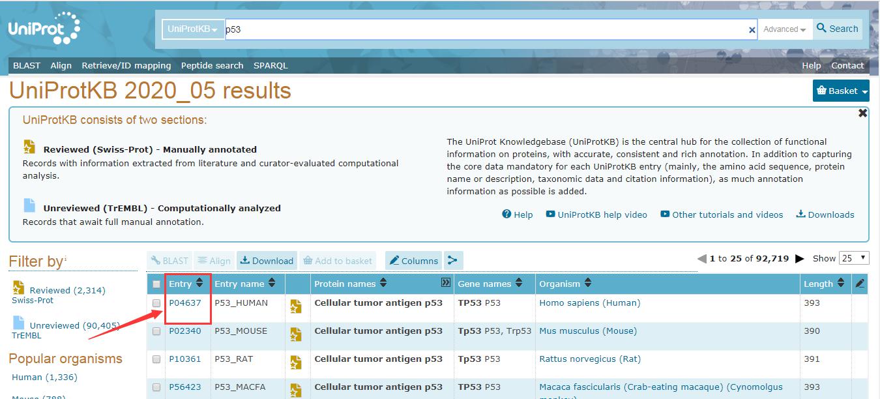
Task: Tick the checkbox for P02340 row
Action: tap(156, 331)
